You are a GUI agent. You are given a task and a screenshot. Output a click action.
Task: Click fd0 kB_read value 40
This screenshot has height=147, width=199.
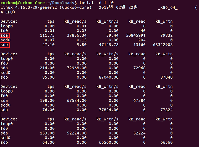pos(143,31)
